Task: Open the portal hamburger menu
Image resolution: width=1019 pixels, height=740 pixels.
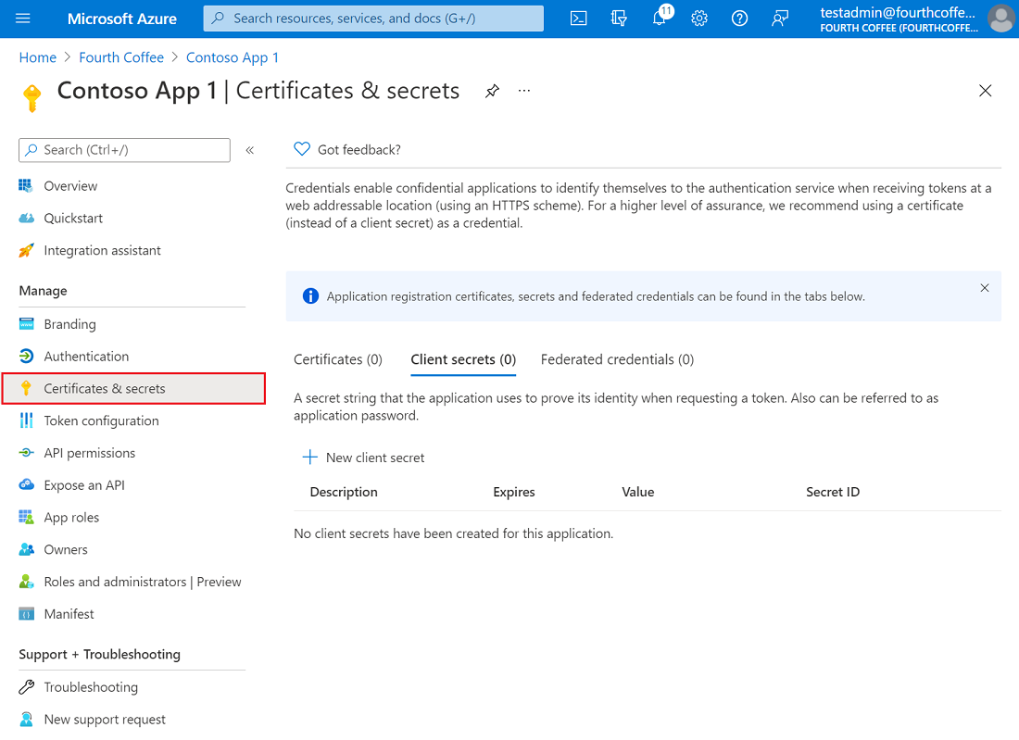Action: (25, 18)
